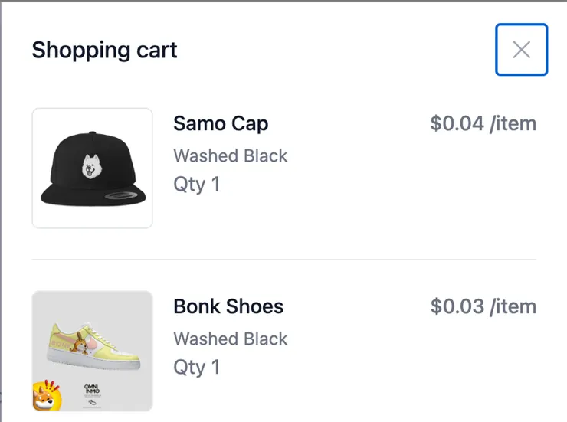567x422 pixels.
Task: Click Qty 1 for the Bonk Shoes
Action: [x=196, y=367]
